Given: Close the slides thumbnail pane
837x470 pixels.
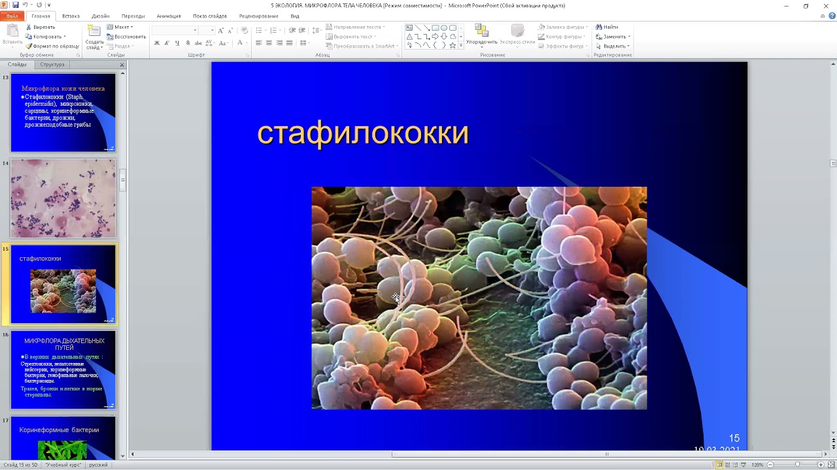Looking at the screenshot, I should [122, 65].
